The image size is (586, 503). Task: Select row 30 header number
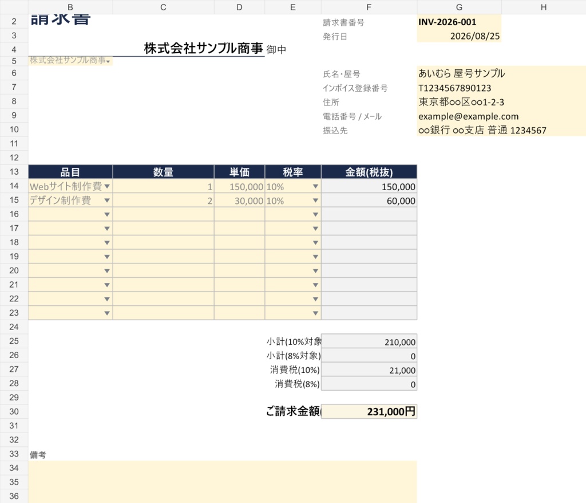point(14,411)
